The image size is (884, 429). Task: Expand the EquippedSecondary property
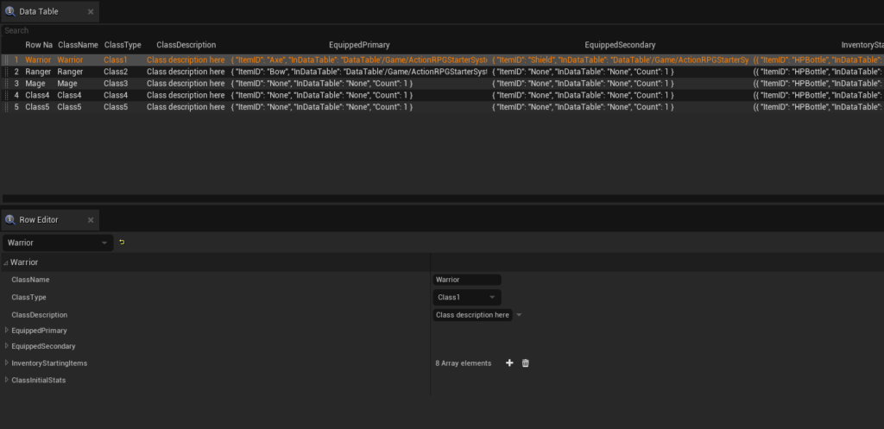pos(7,346)
